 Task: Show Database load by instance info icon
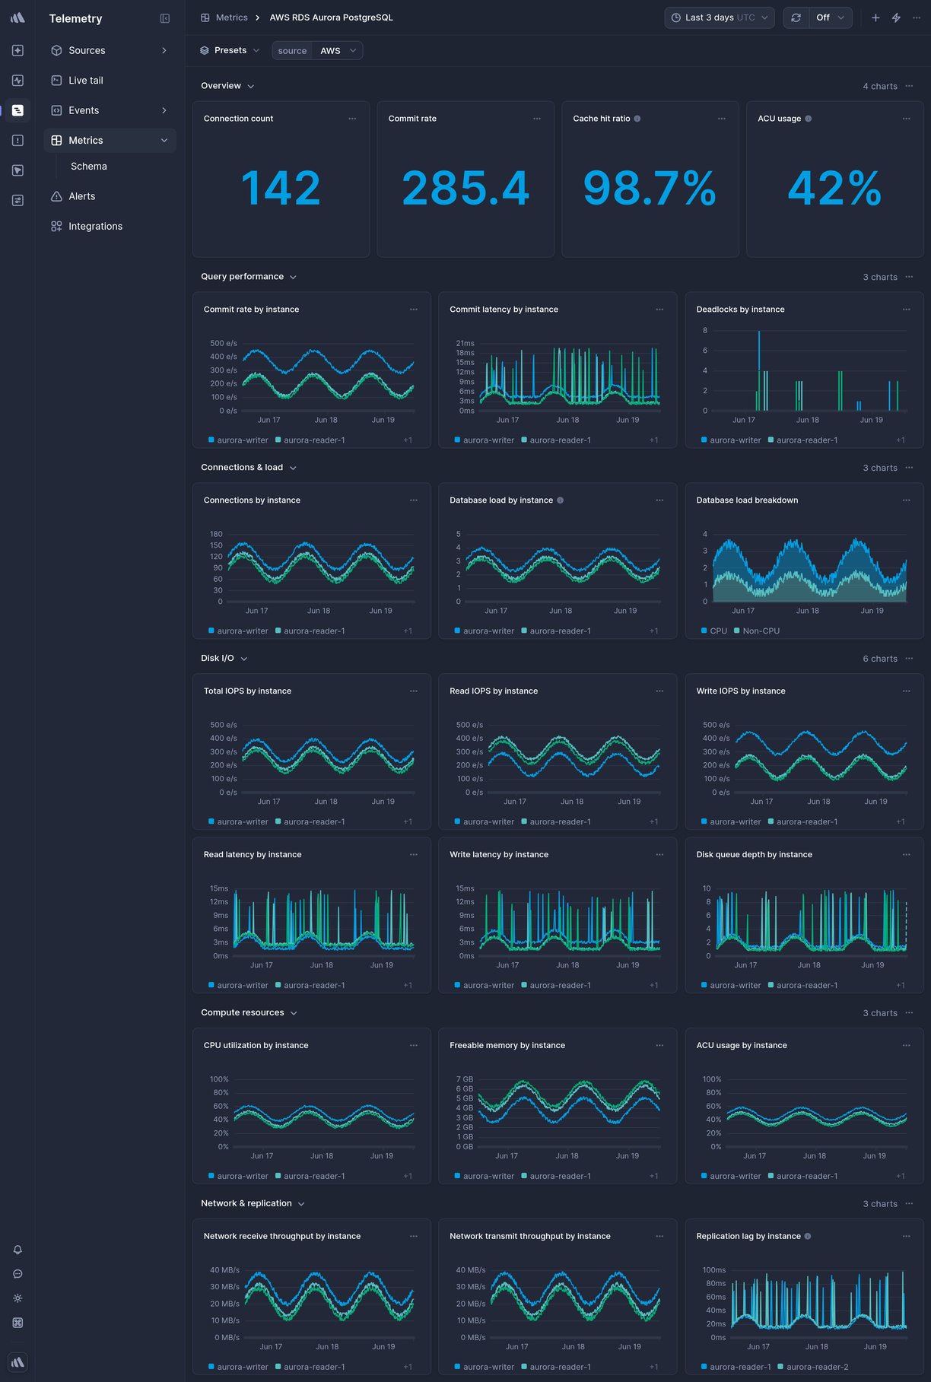point(561,500)
